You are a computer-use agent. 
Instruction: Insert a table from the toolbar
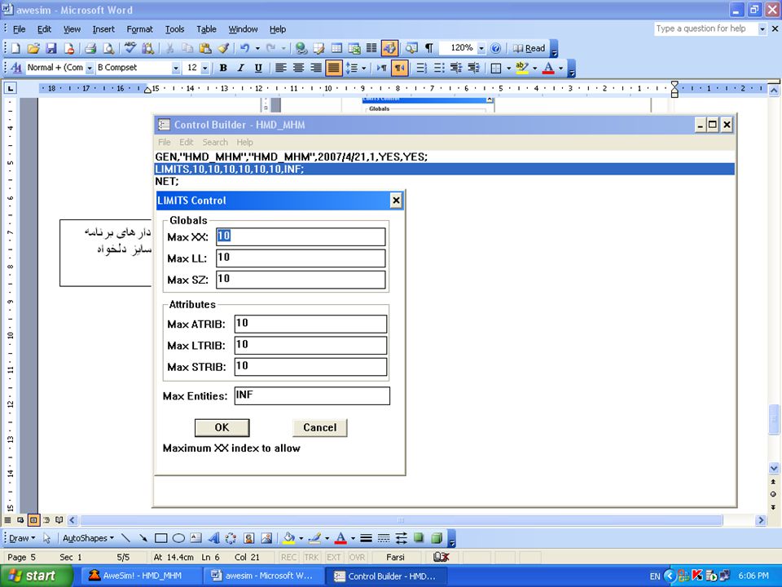[336, 48]
